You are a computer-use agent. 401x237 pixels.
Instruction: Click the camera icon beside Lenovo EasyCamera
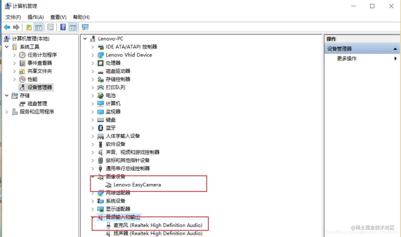(108, 185)
